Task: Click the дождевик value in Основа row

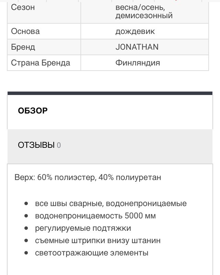Action: click(x=135, y=32)
